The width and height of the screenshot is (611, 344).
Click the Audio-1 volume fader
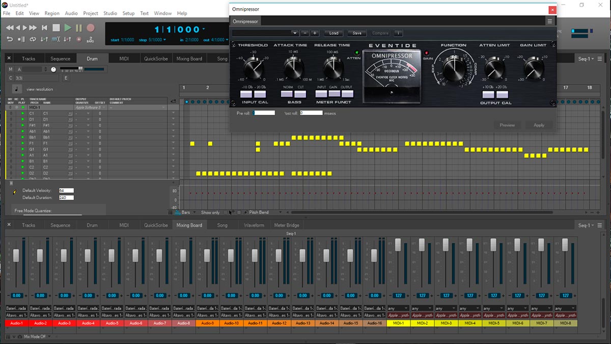(16, 256)
